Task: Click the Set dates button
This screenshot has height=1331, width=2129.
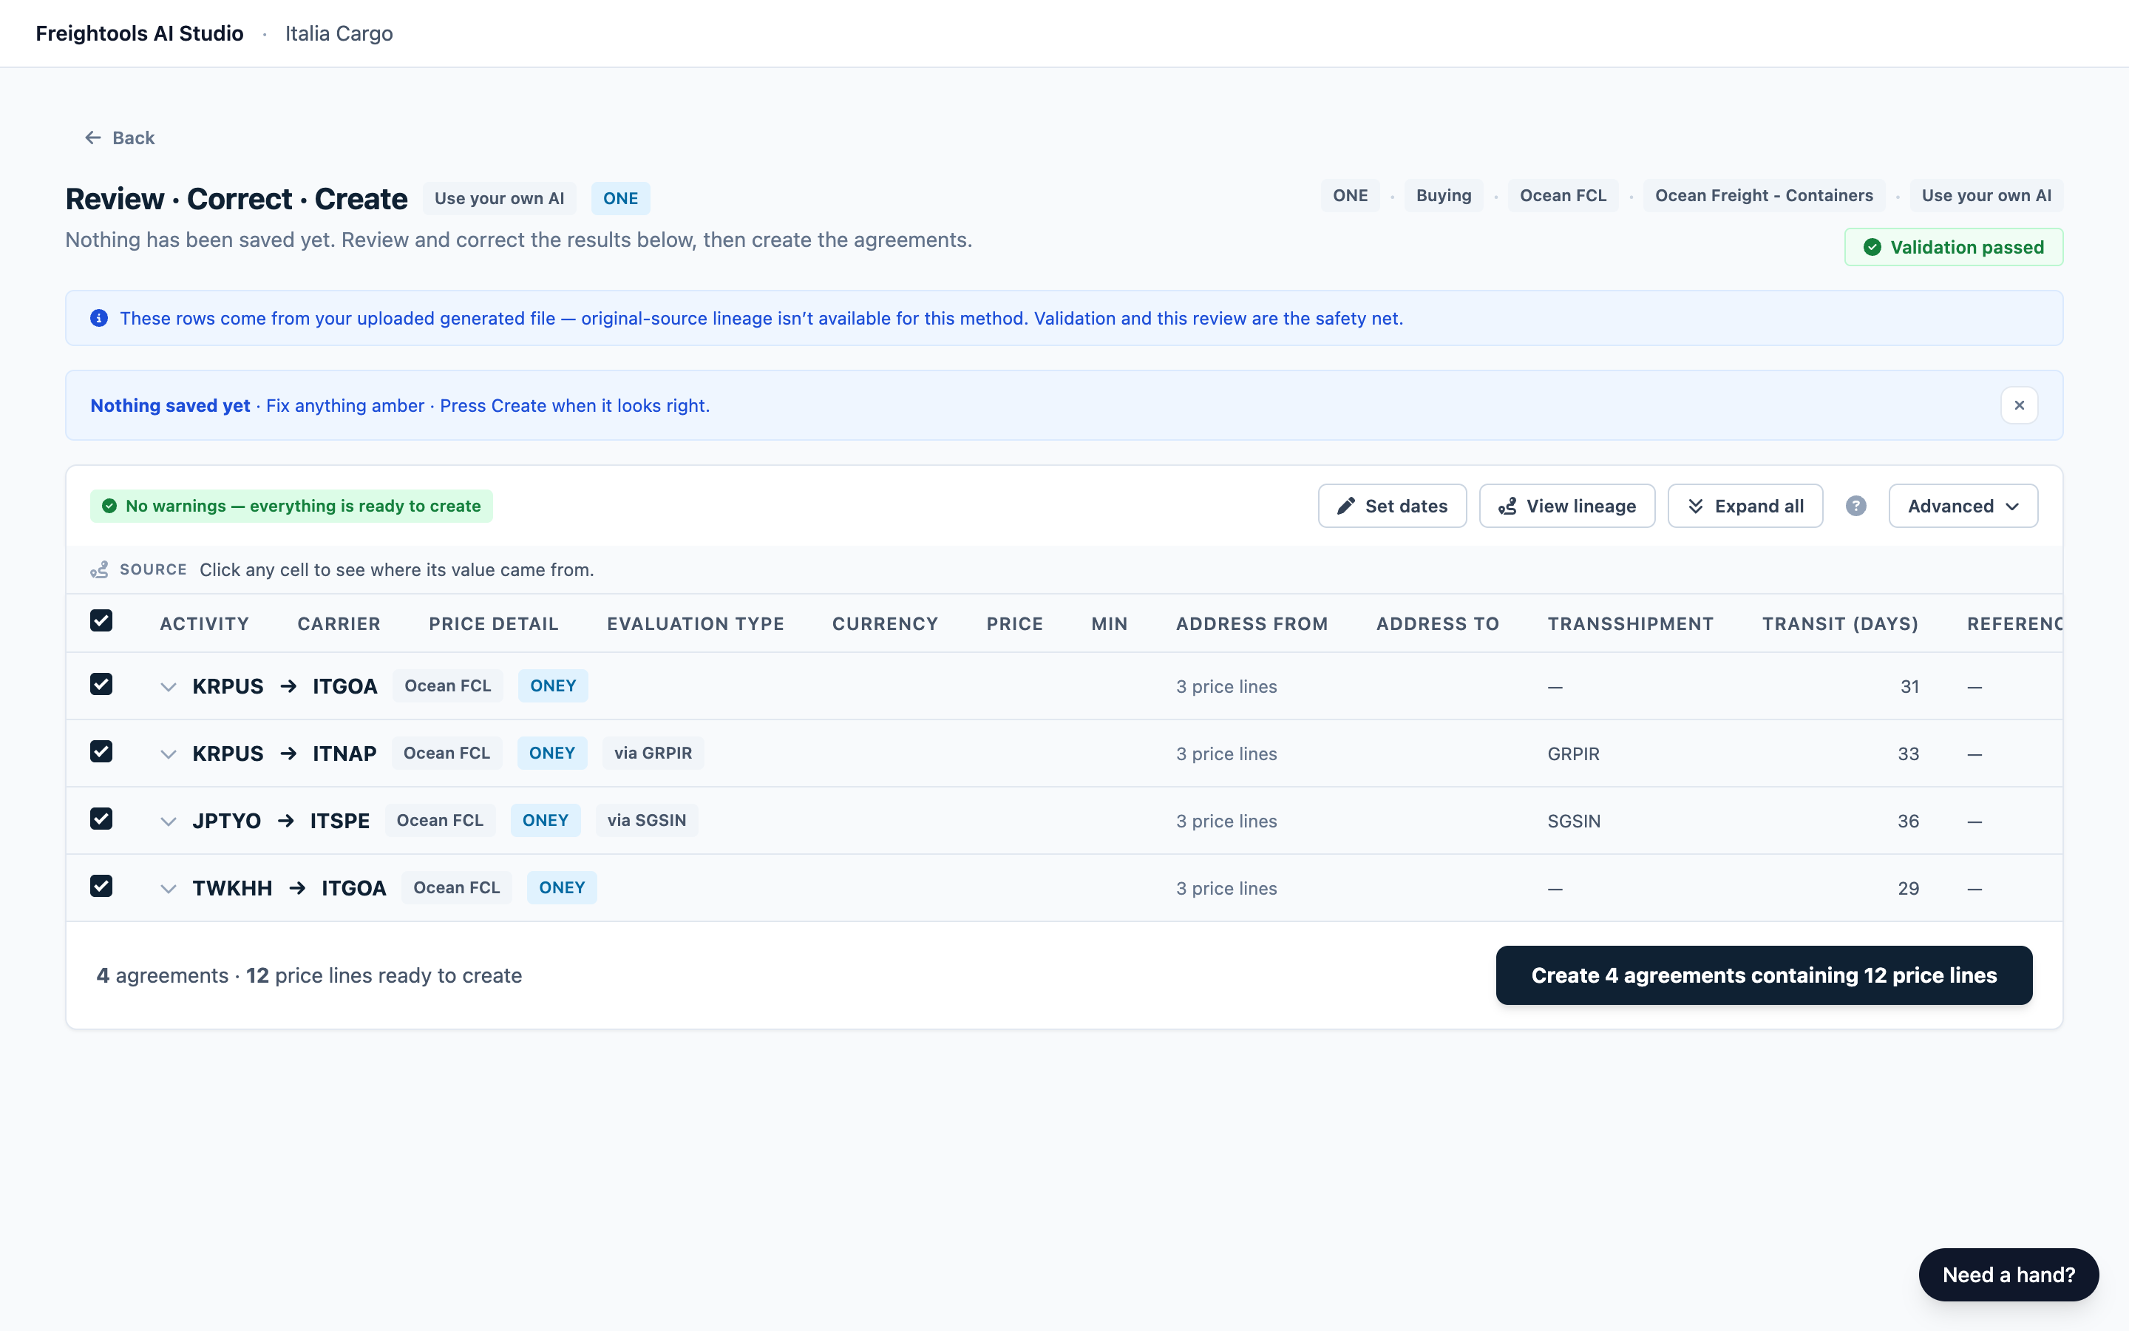Action: (1392, 505)
